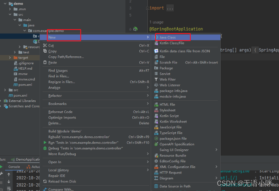Viewport: 279px width, 191px height.
Task: Click the green Run tests icon
Action: [x=45, y=142]
